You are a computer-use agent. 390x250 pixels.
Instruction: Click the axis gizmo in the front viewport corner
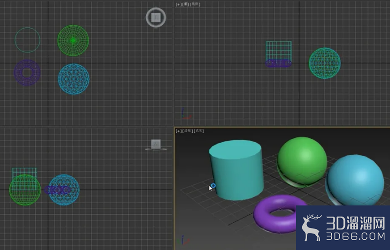pyautogui.click(x=186, y=114)
